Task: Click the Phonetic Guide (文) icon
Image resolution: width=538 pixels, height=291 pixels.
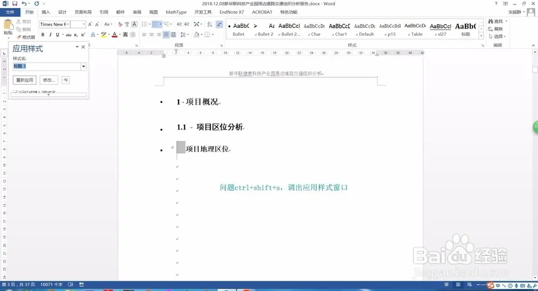Action: coord(127,24)
